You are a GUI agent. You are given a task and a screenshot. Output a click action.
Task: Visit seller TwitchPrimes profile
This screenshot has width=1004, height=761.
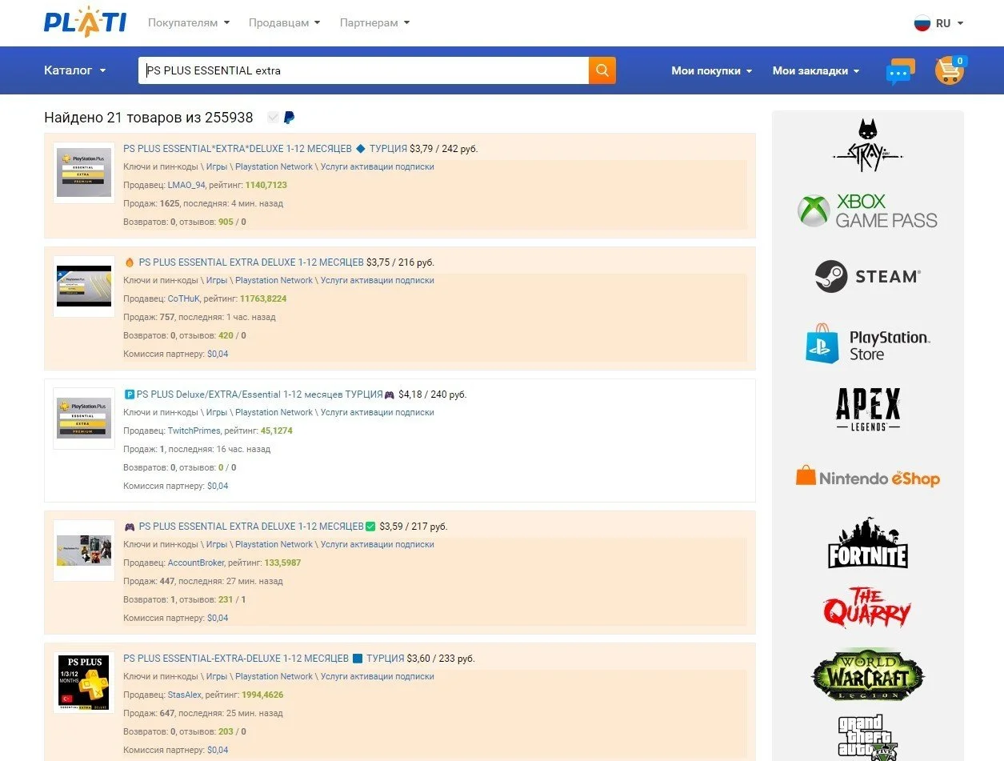[x=194, y=431]
